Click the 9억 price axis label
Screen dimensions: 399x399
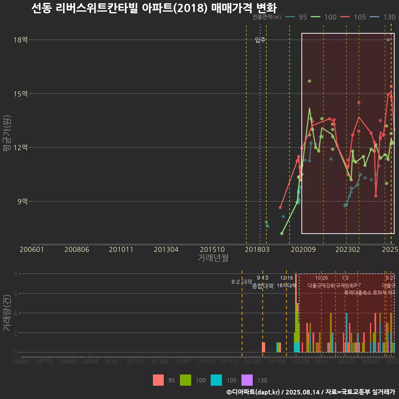[22, 201]
